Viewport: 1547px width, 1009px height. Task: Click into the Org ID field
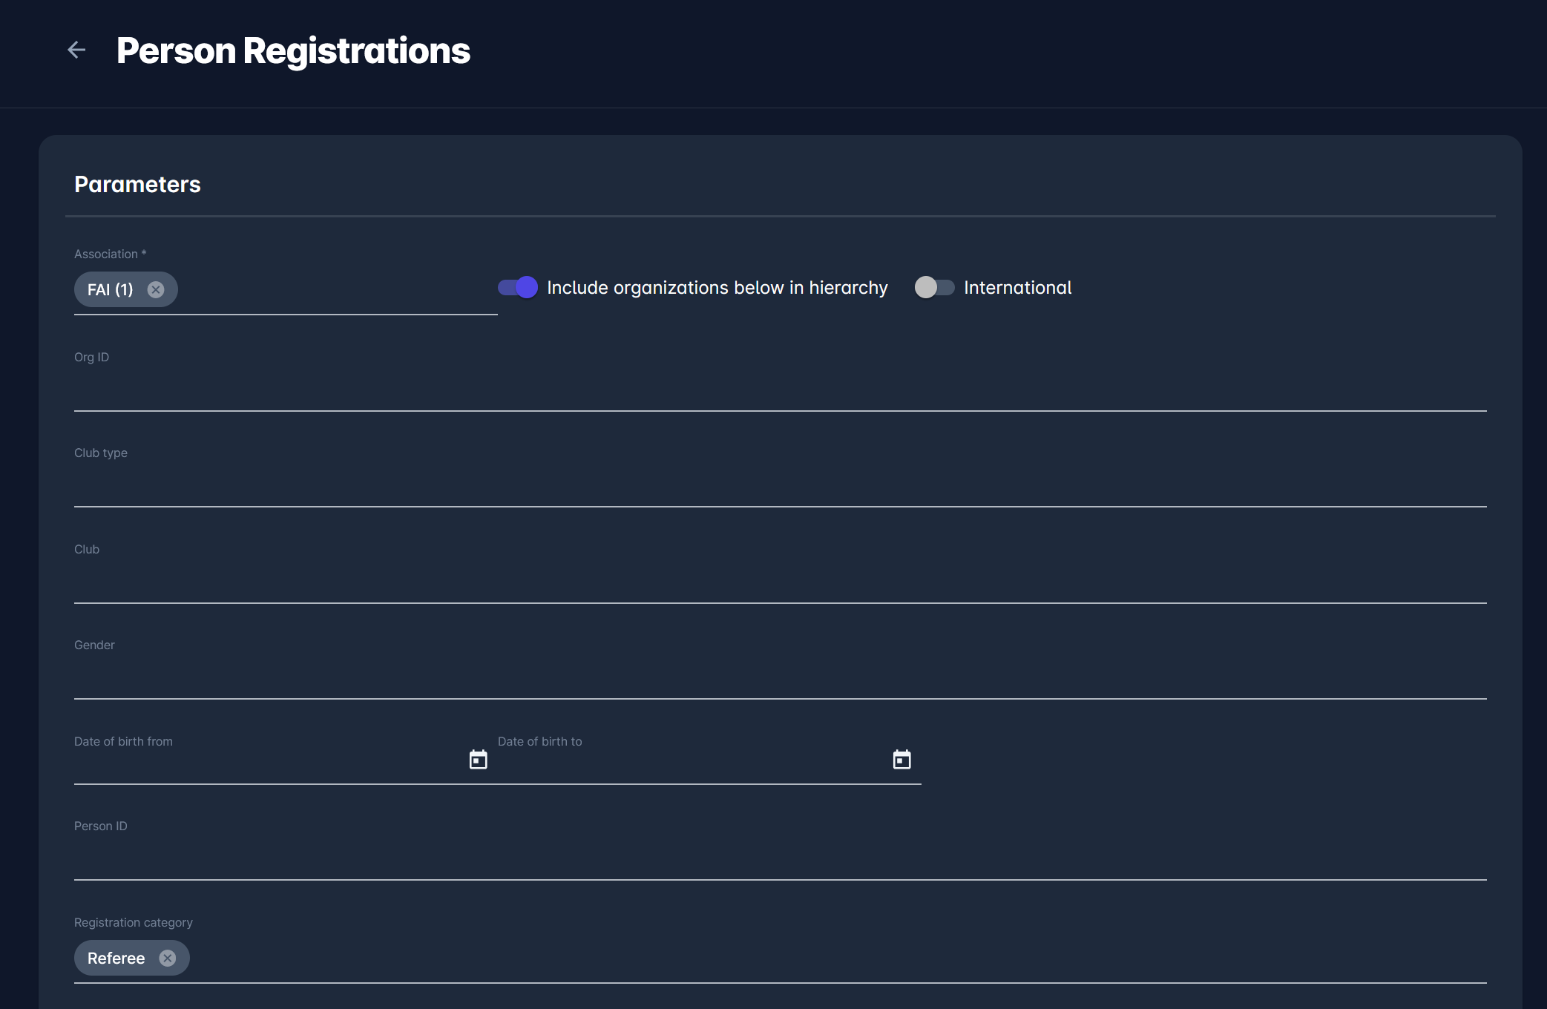(x=779, y=390)
